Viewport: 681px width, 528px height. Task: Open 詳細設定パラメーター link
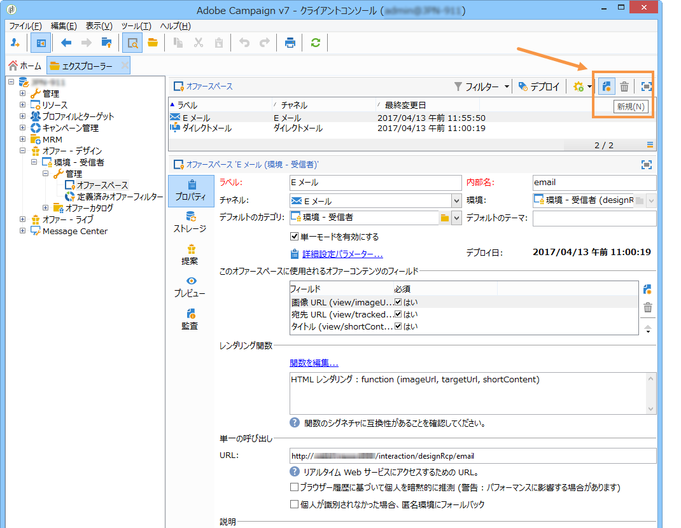(x=342, y=254)
